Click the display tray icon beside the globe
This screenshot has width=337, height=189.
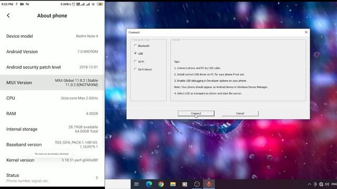click(315, 184)
